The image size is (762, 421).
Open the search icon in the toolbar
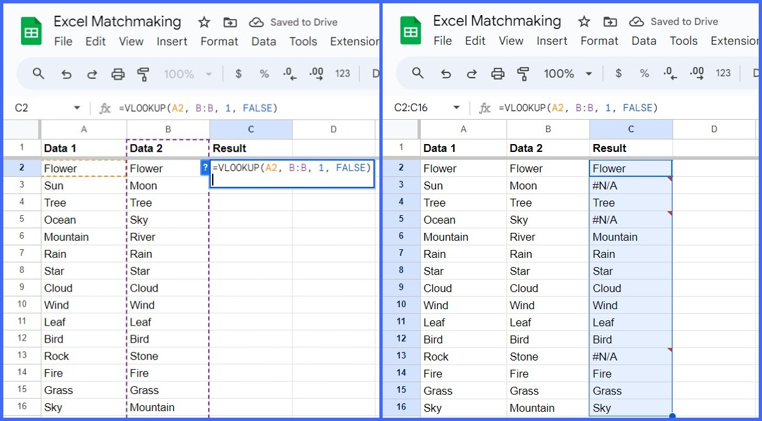(x=38, y=74)
